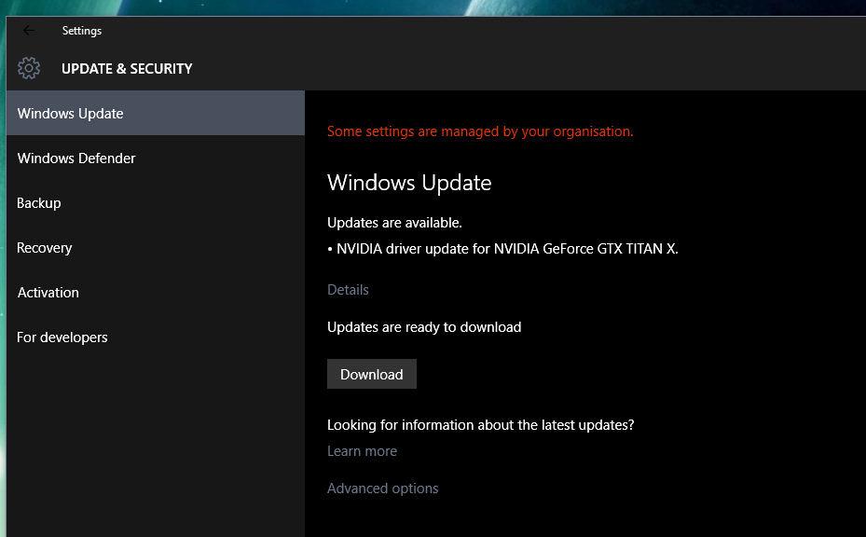This screenshot has width=866, height=537.
Task: Click the Download button
Action: click(372, 374)
